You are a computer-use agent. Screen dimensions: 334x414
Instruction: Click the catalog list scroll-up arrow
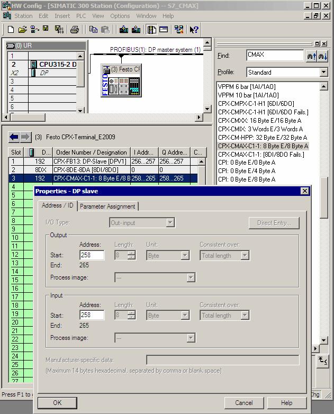324,86
